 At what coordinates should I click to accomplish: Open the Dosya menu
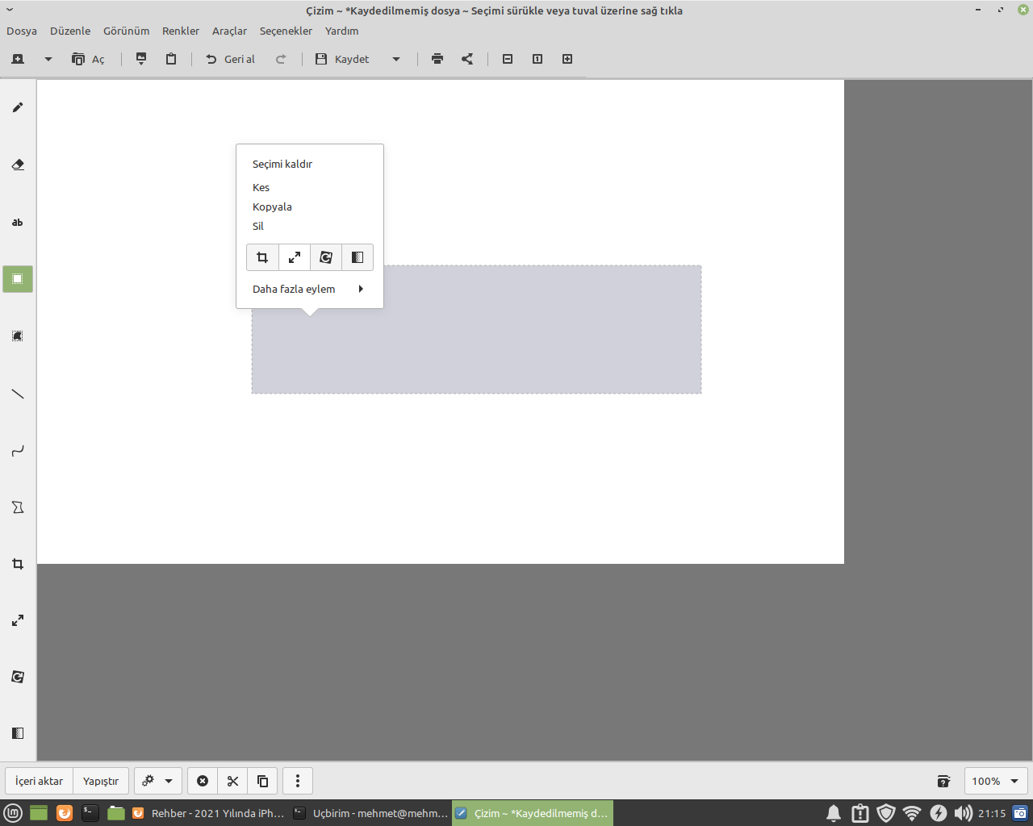click(x=22, y=31)
